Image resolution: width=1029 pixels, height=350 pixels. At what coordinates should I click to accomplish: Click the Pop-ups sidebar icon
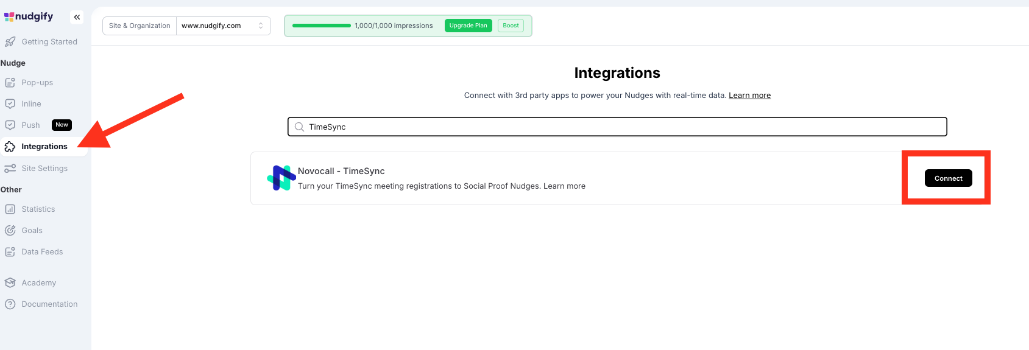(x=10, y=83)
